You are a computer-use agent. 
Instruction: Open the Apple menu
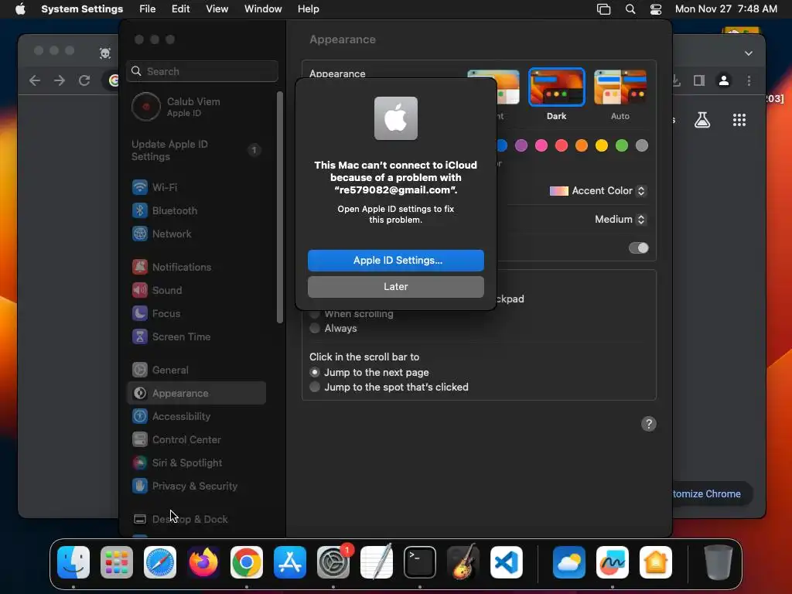[x=20, y=9]
